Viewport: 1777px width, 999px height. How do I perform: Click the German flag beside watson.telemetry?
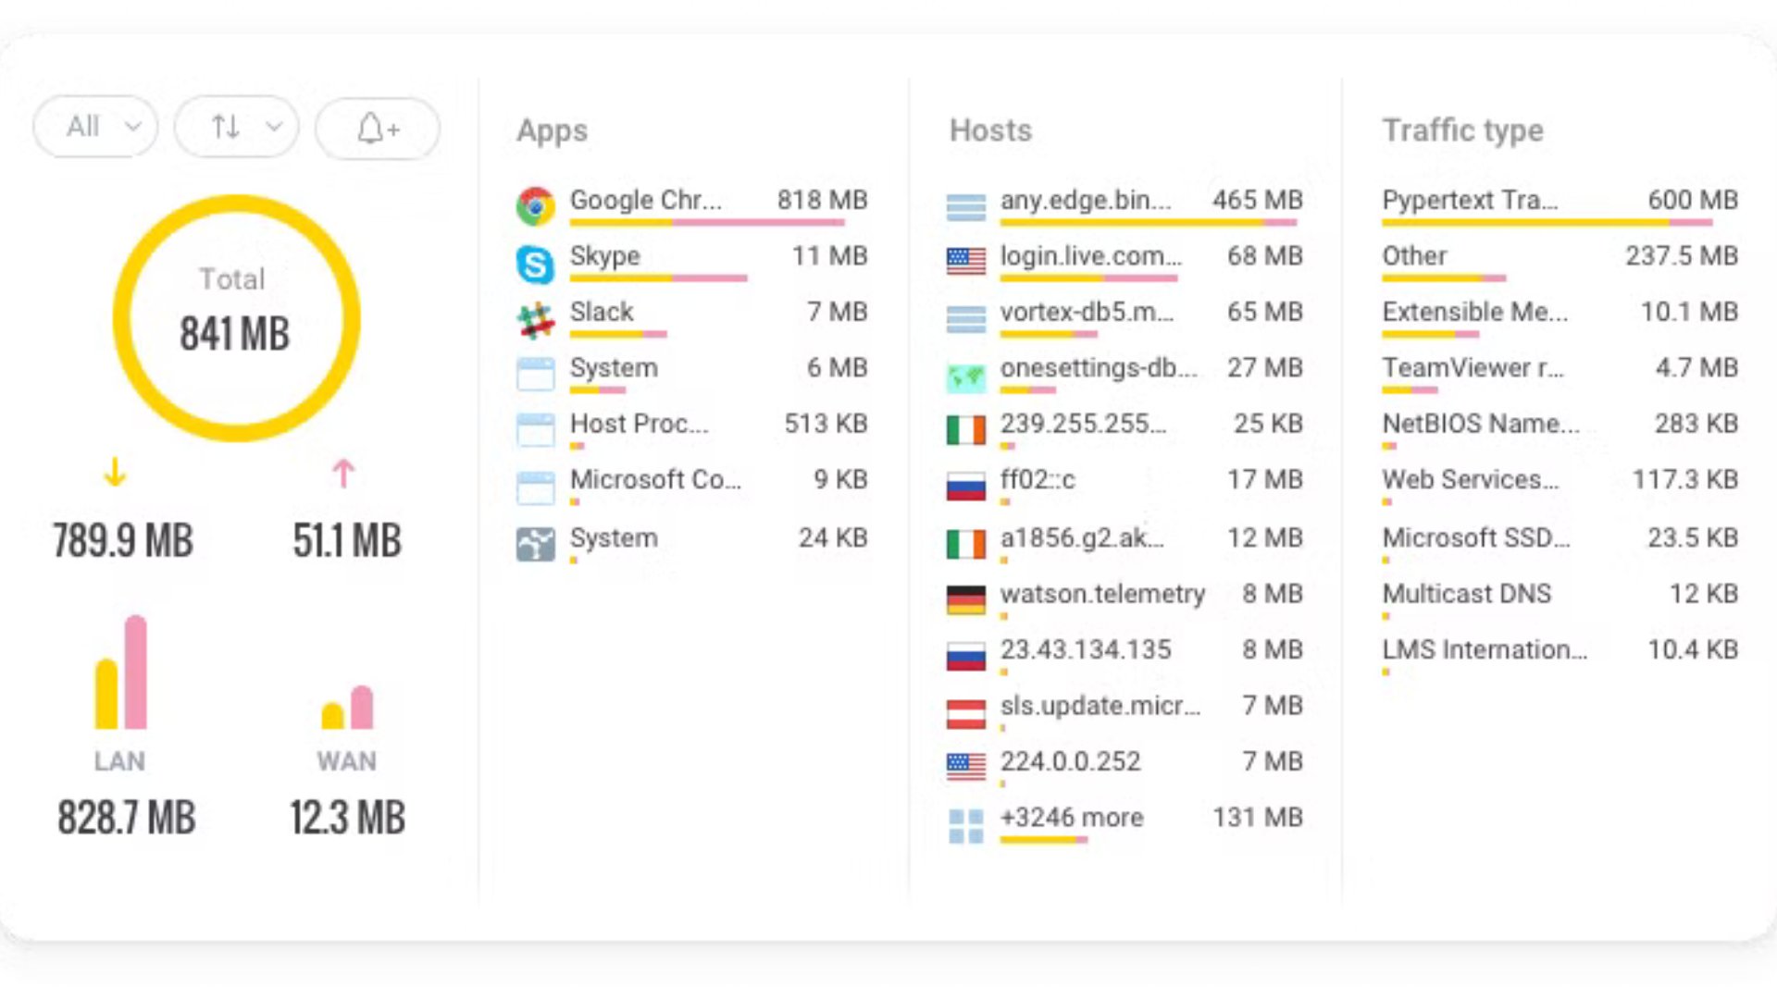pos(965,599)
